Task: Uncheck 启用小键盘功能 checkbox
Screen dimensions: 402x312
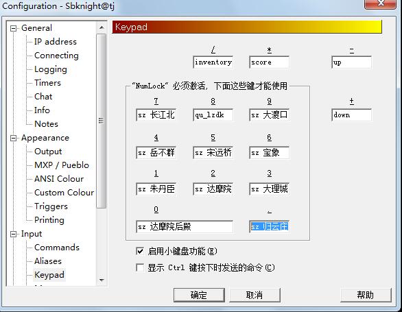Action: point(140,251)
